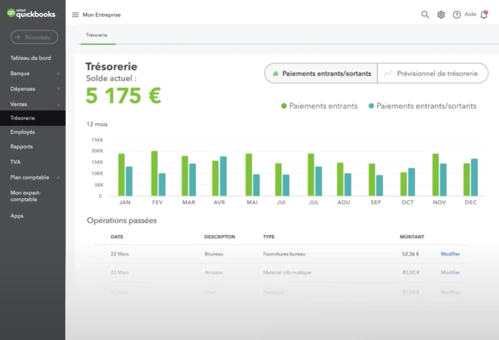
Task: Click the Matériel informatique type cell
Action: [x=287, y=273]
